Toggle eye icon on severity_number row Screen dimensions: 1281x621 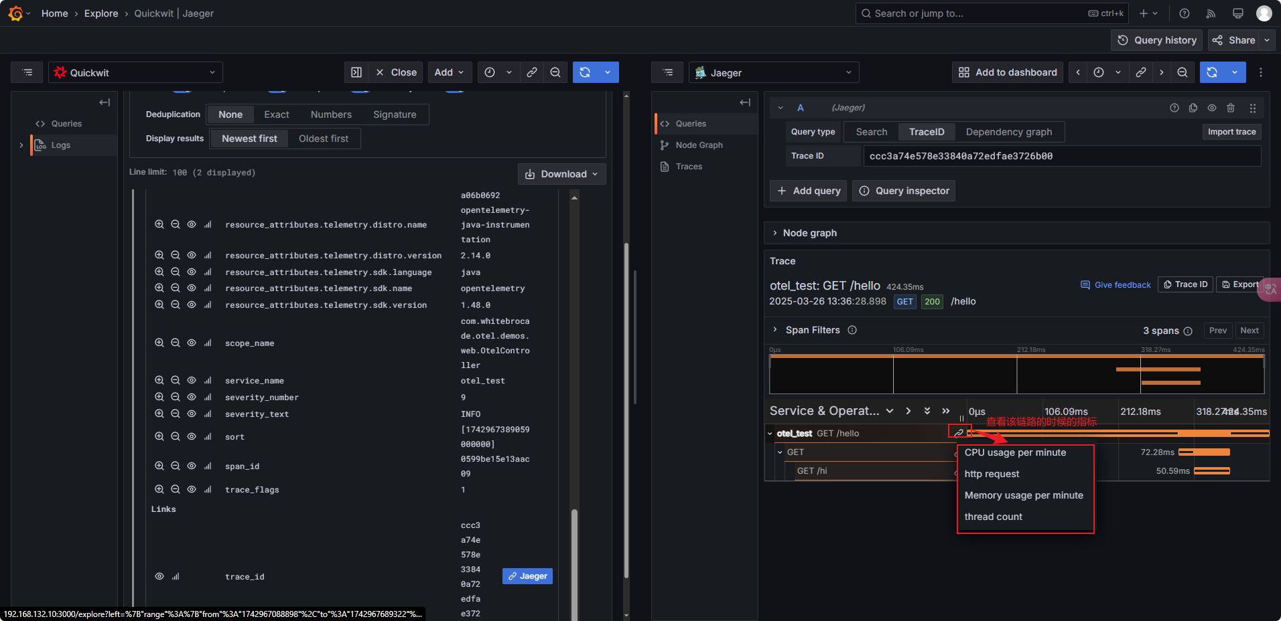point(192,397)
